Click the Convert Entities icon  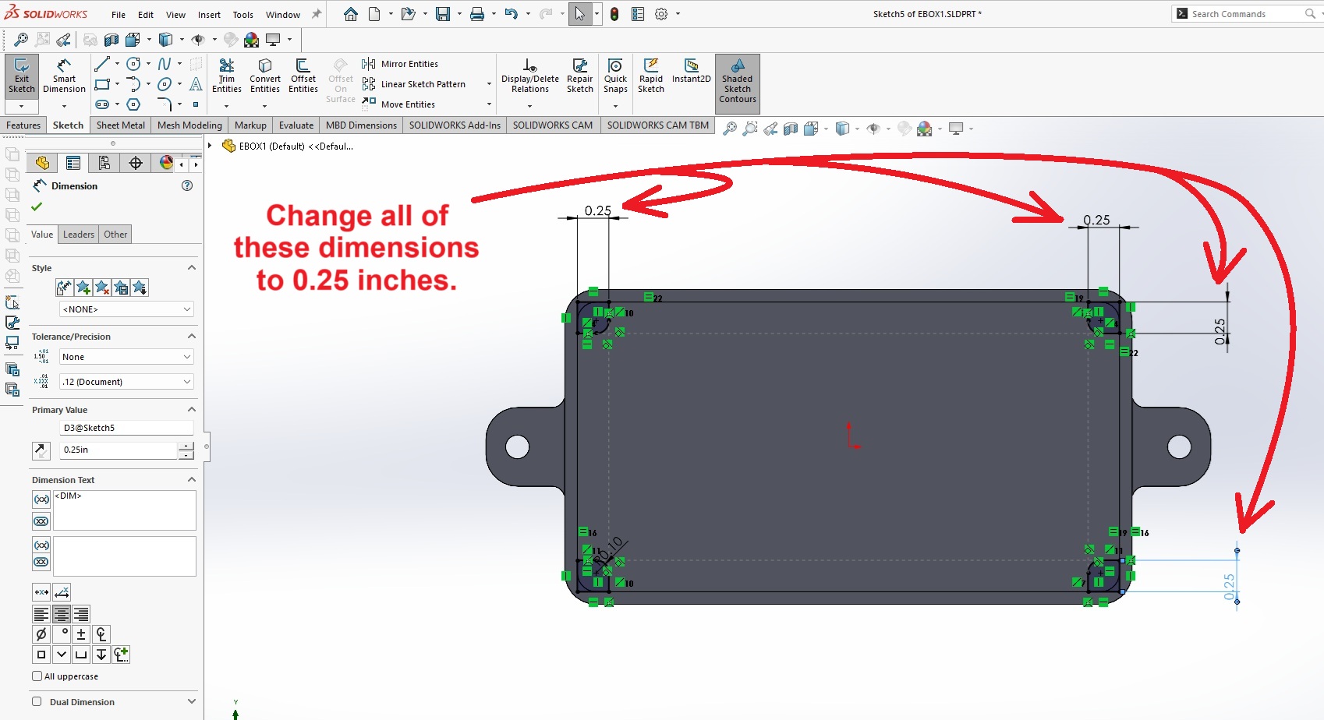pyautogui.click(x=265, y=76)
